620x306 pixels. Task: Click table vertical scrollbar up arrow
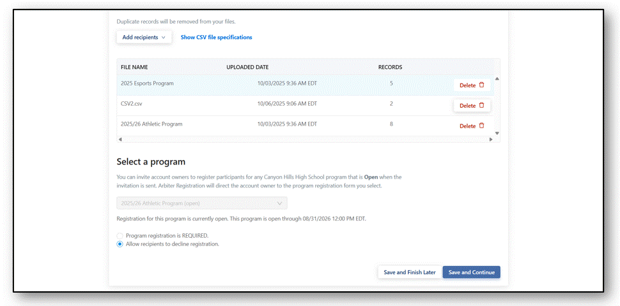coord(497,78)
